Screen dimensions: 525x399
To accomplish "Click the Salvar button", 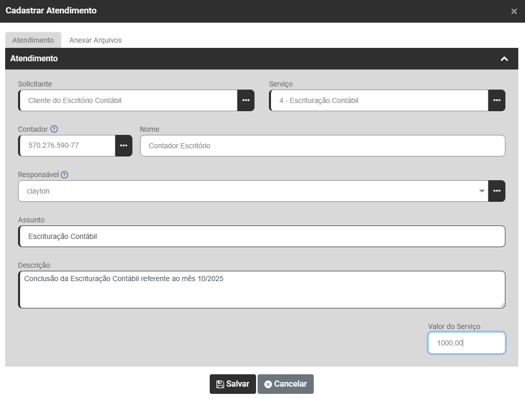I will (x=232, y=384).
